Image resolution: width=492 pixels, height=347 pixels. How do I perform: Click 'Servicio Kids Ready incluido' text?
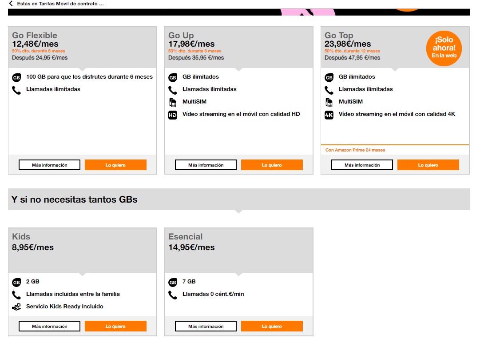(x=65, y=307)
